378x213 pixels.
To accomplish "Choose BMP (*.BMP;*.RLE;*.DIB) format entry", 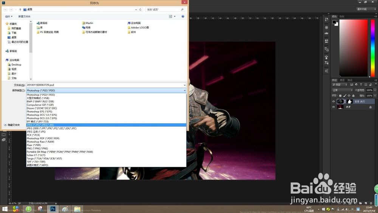I will point(106,101).
